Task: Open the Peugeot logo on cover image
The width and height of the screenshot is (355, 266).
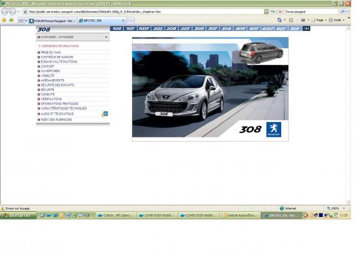Action: [x=273, y=130]
